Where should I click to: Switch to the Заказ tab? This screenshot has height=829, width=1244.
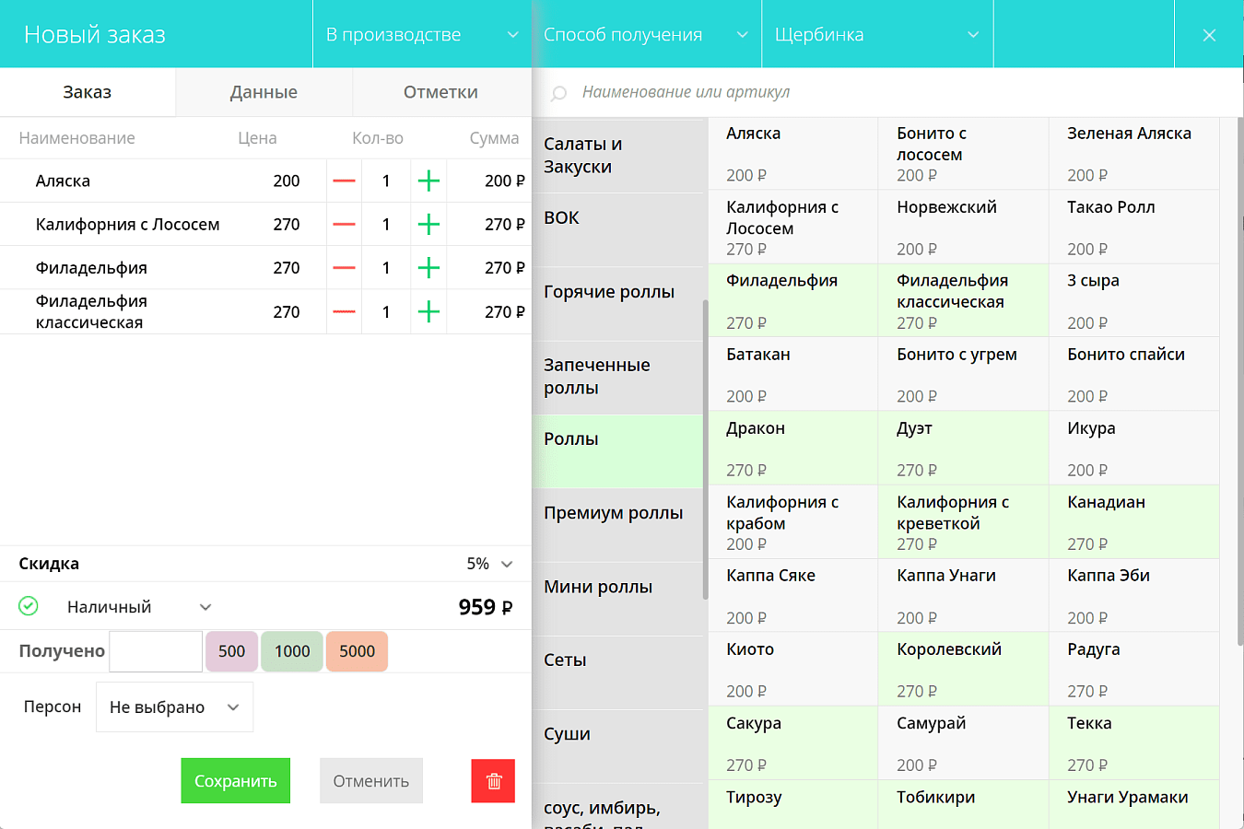(88, 92)
